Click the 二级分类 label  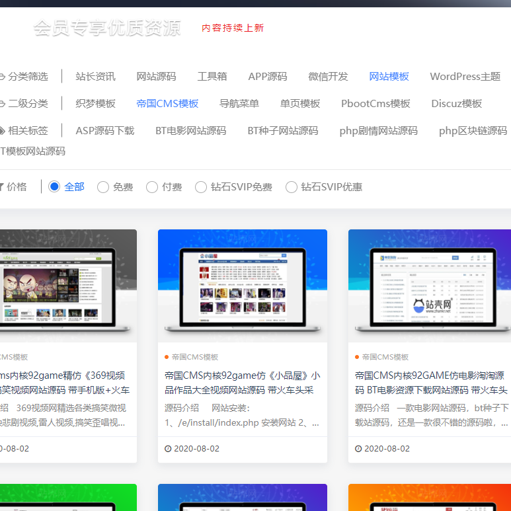[x=28, y=103]
